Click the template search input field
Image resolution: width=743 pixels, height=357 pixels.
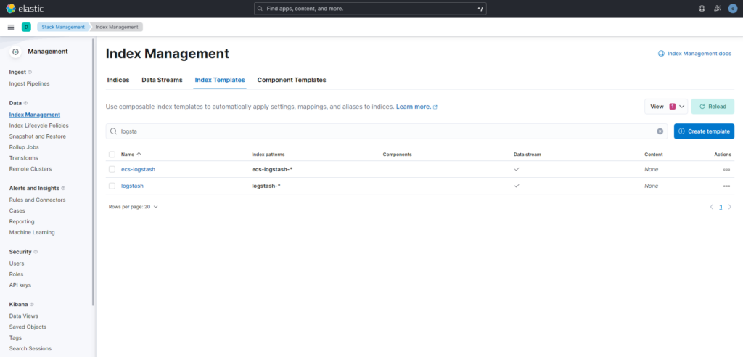coord(385,131)
